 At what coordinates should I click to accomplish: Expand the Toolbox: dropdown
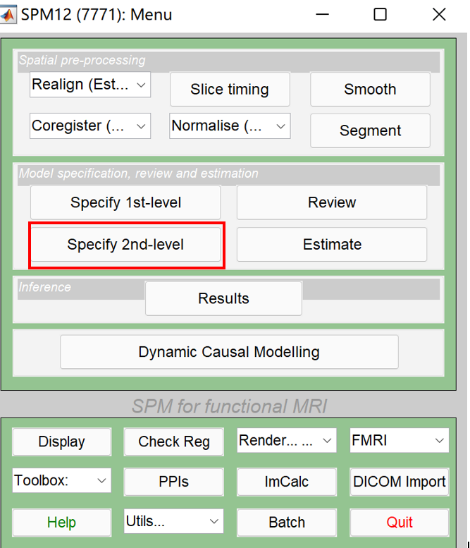click(62, 480)
